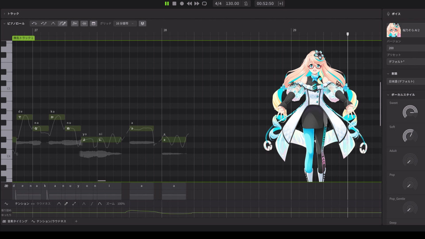This screenshot has height=239, width=425.
Task: Click the 桜乃そら AI 2 voice thumbnail
Action: pyautogui.click(x=394, y=30)
